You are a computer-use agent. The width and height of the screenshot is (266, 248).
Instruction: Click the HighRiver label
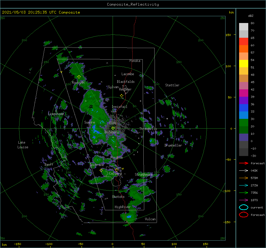[122, 207]
